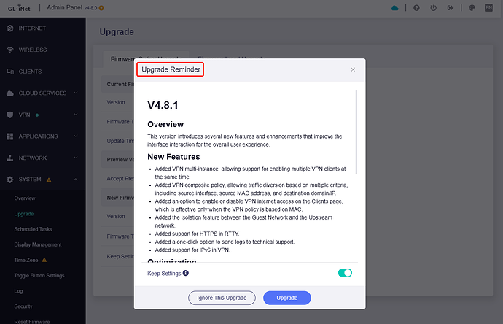The image size is (503, 324).
Task: Expand the VPN sidebar section
Action: [43, 115]
